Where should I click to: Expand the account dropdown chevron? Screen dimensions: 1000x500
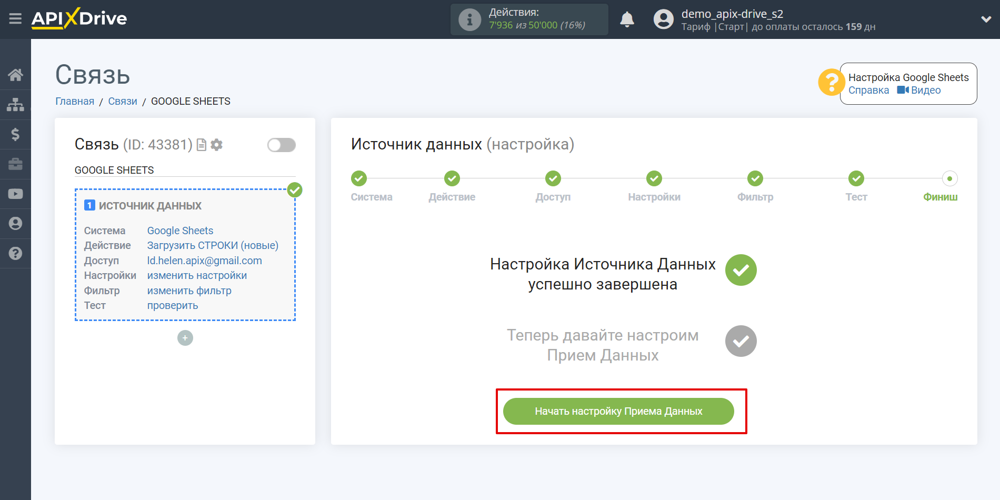[x=986, y=19]
